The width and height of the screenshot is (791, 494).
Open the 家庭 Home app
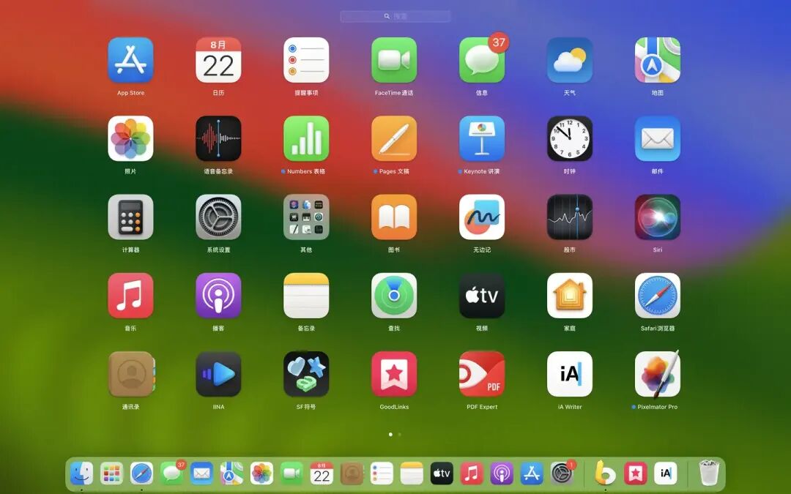[570, 296]
